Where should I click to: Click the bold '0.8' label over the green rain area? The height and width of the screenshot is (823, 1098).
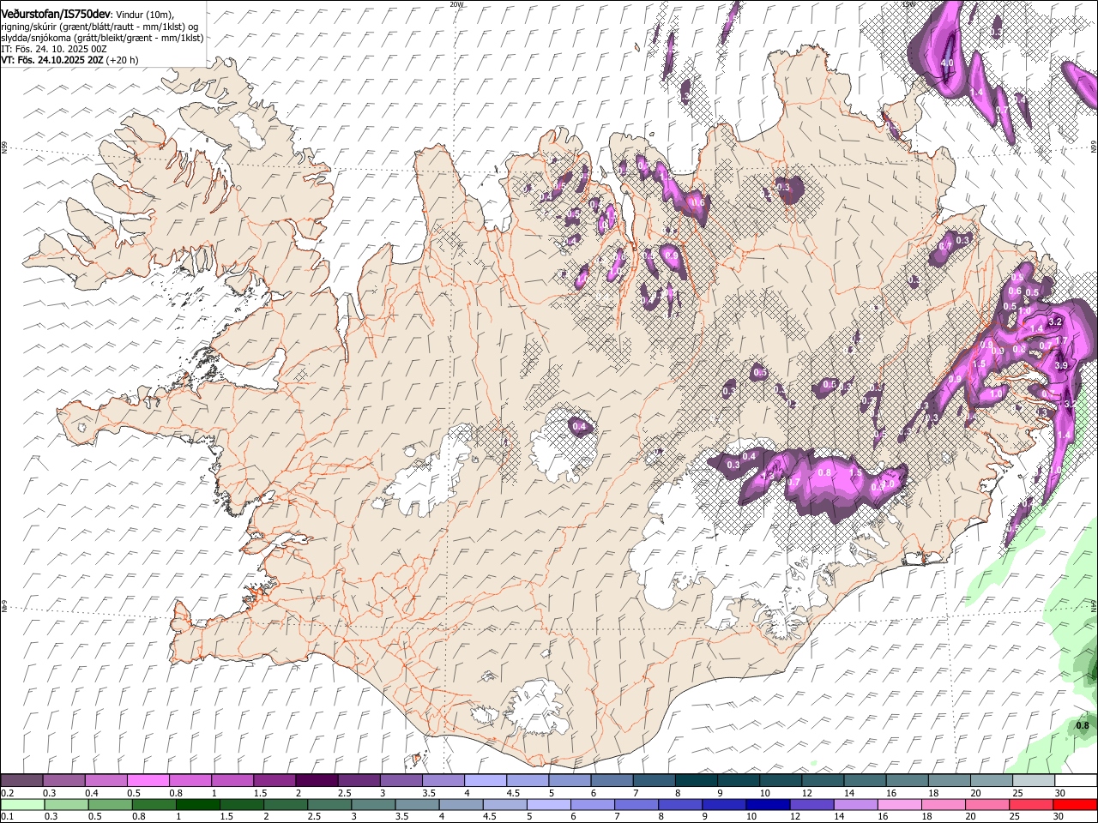pos(1083,725)
